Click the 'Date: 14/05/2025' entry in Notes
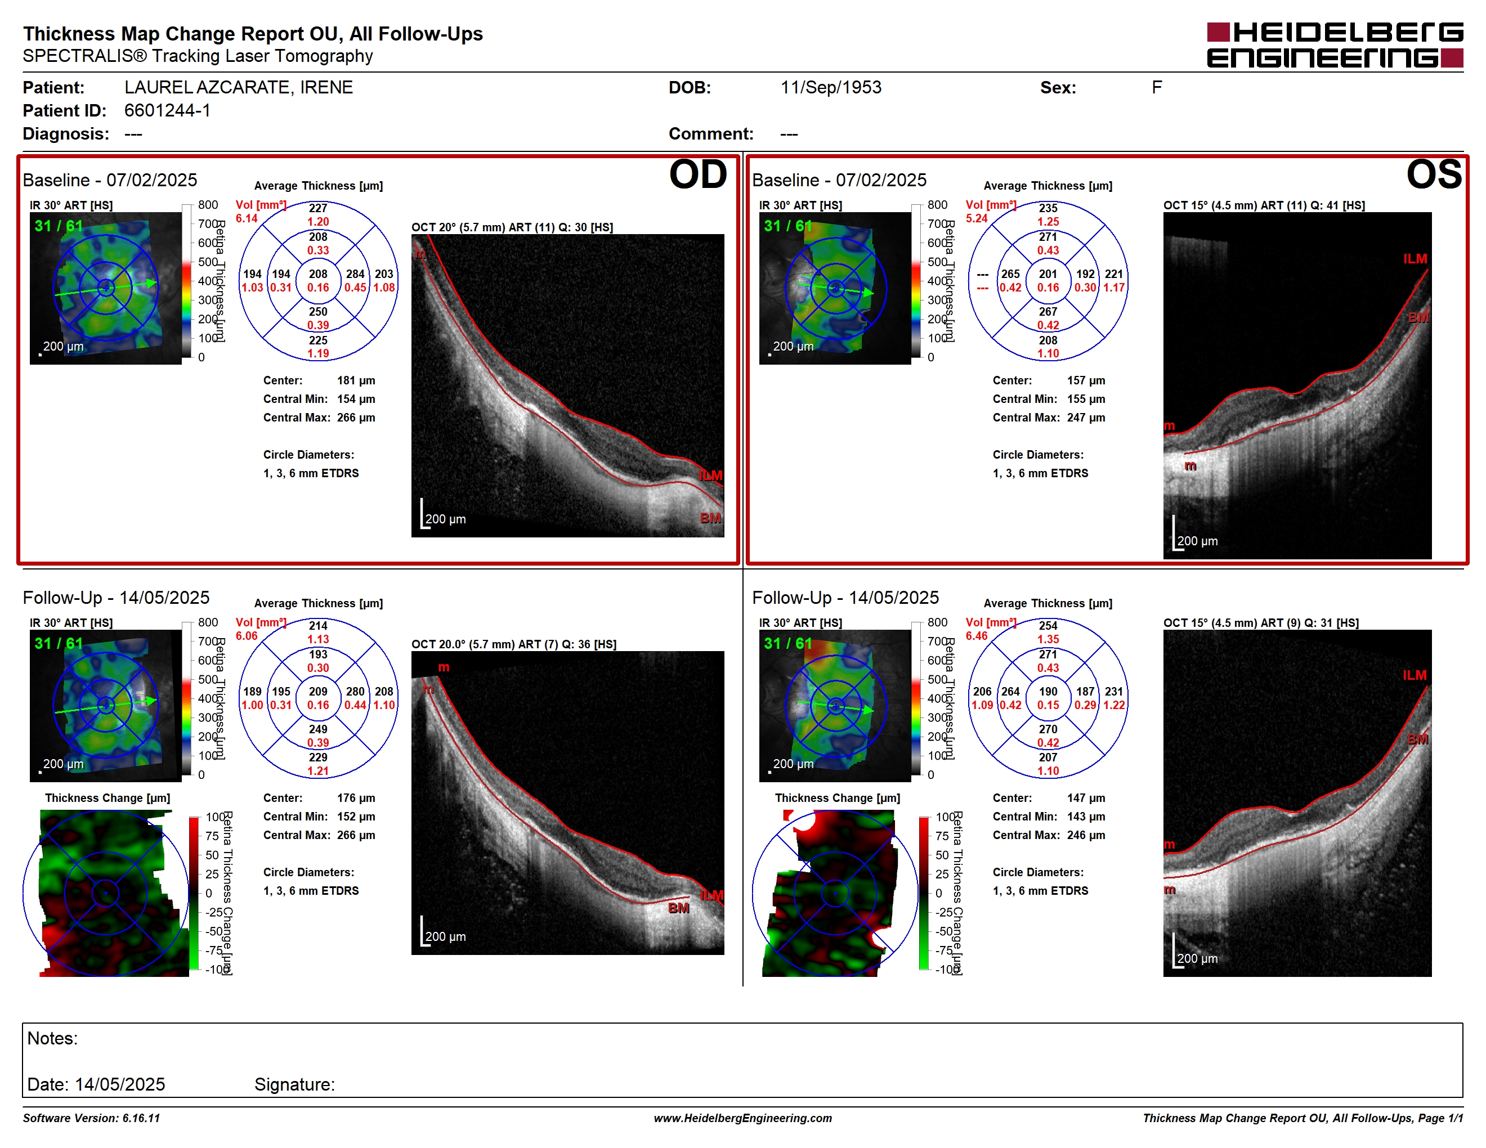Viewport: 1486px width, 1148px height. click(96, 1084)
